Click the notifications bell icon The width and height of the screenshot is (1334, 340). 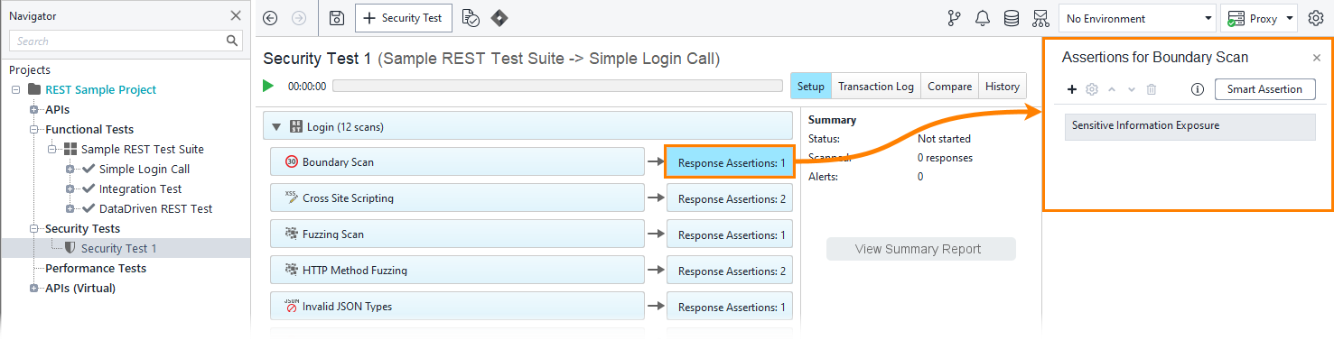pos(983,18)
